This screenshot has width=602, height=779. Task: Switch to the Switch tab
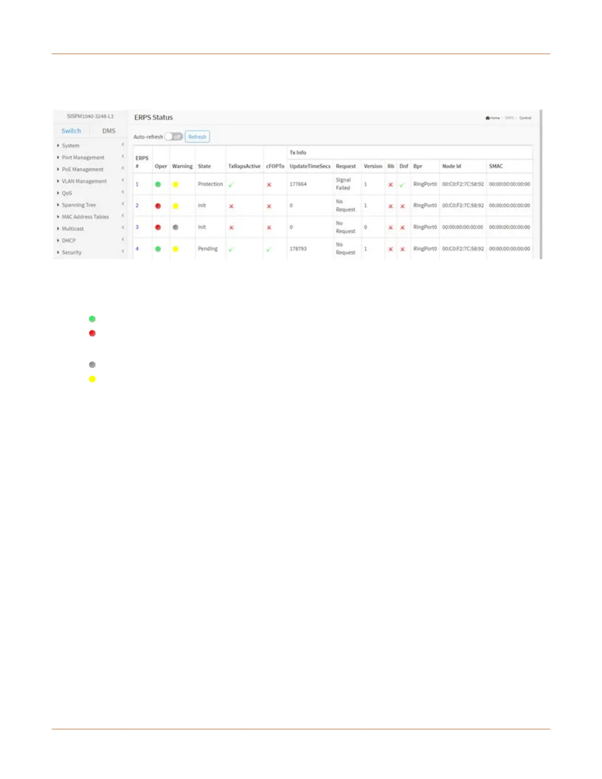(x=71, y=131)
